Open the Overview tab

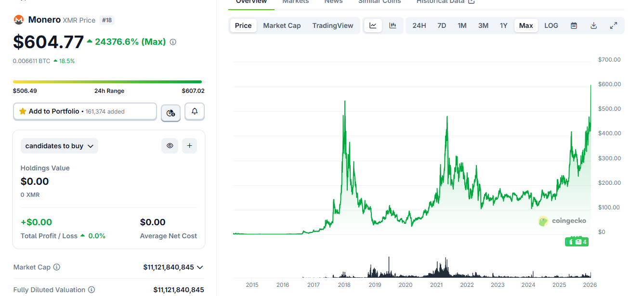(x=251, y=2)
